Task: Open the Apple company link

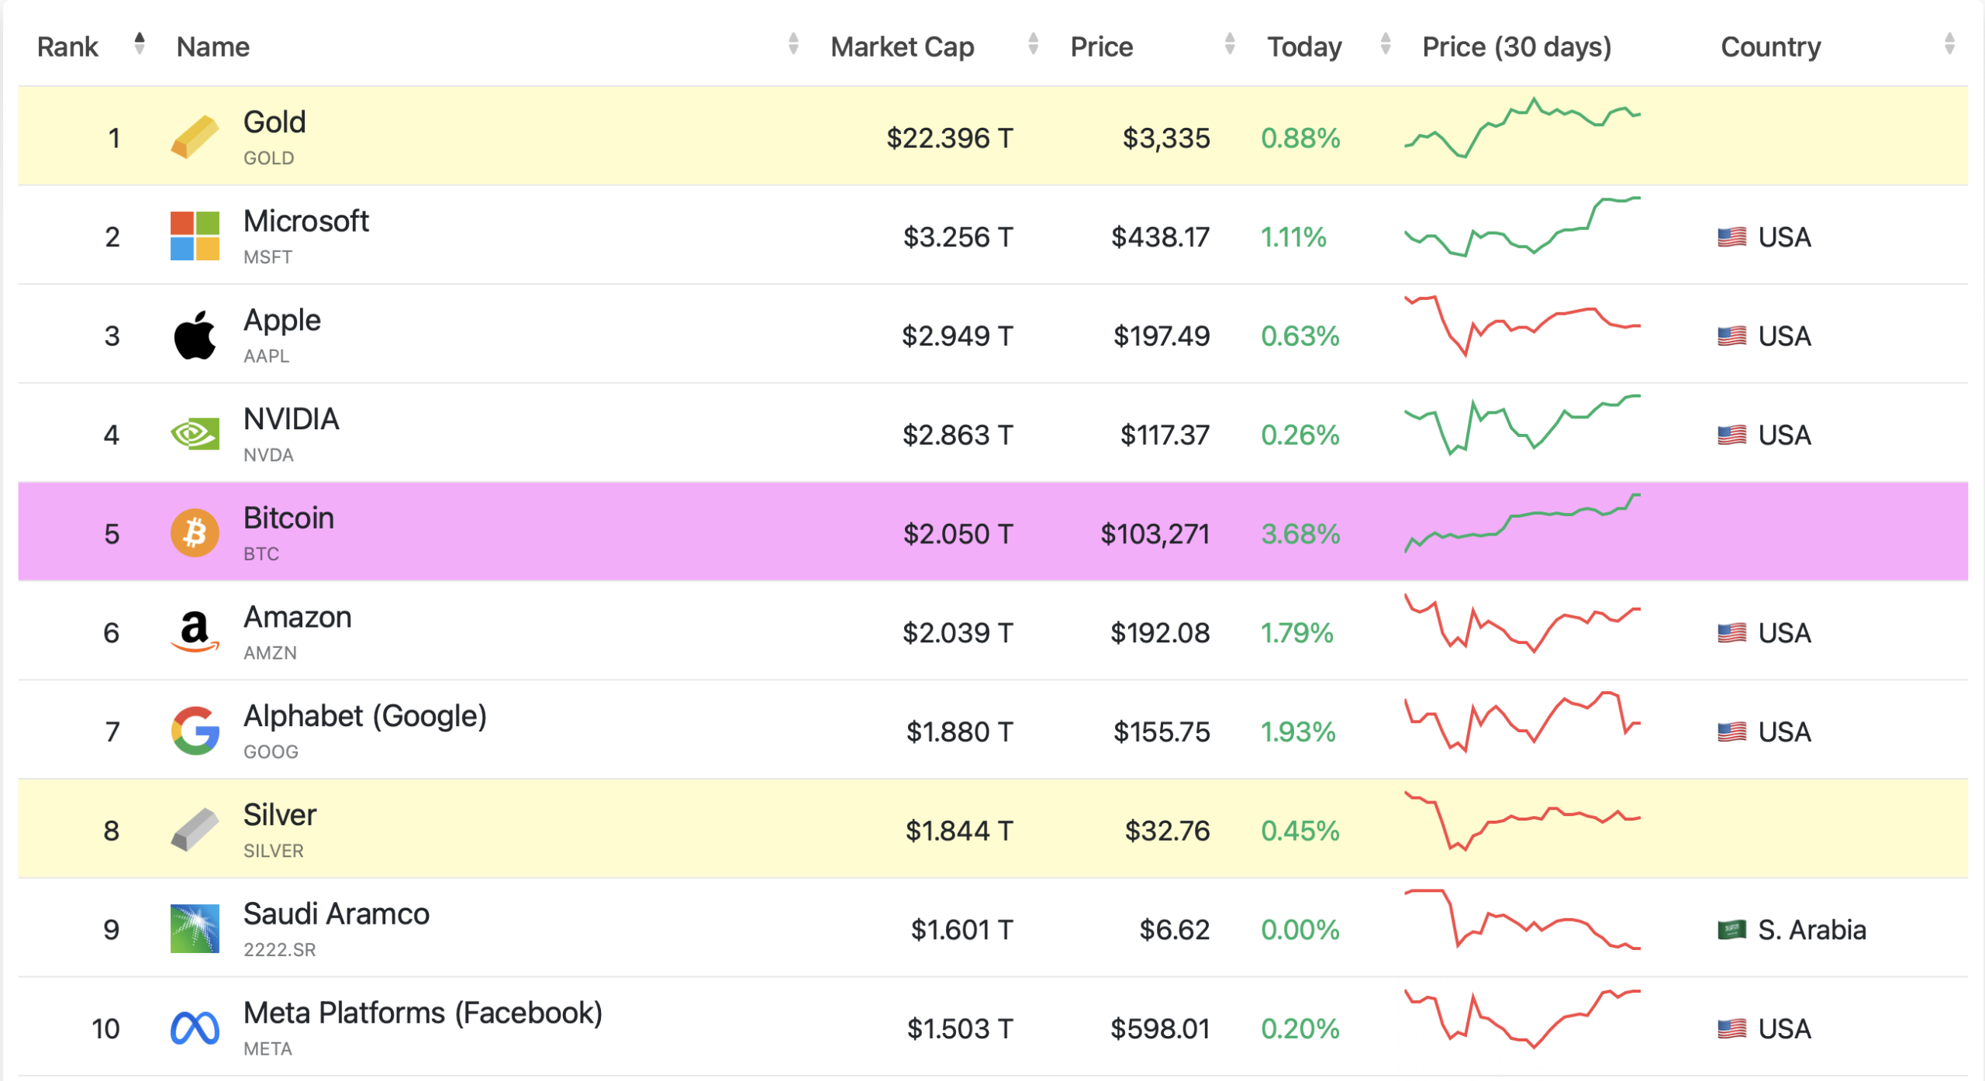Action: click(x=282, y=320)
